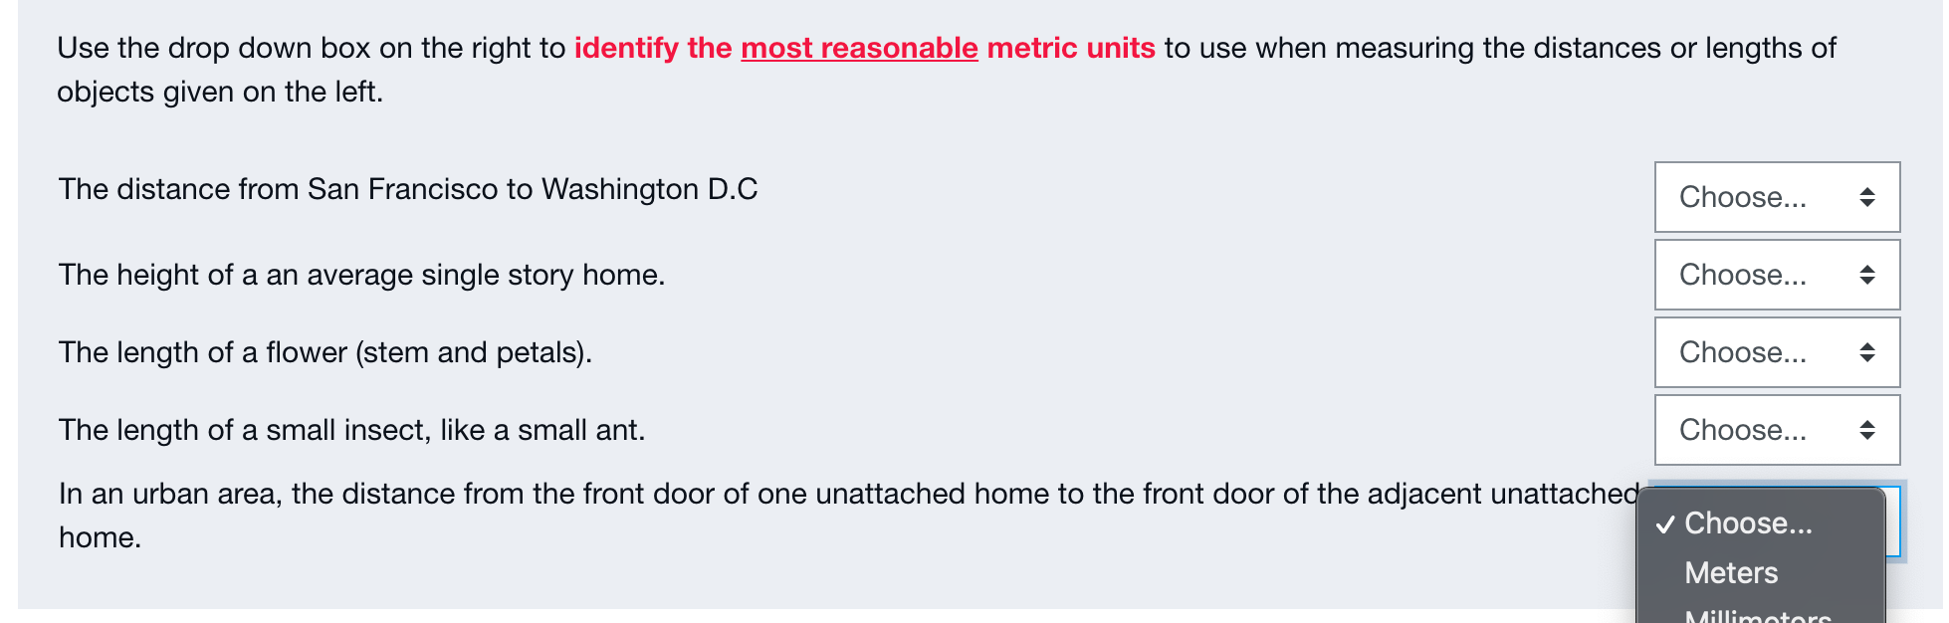Click the chevron icon on the flower length dropdown
This screenshot has height=623, width=1949.
(x=1866, y=352)
